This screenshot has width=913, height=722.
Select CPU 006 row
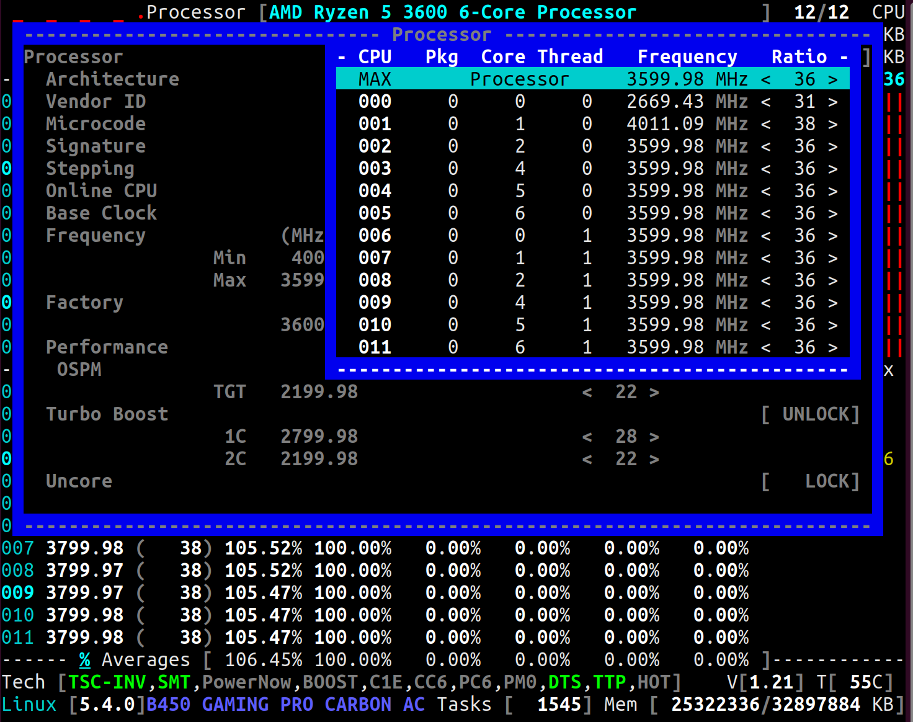(593, 235)
